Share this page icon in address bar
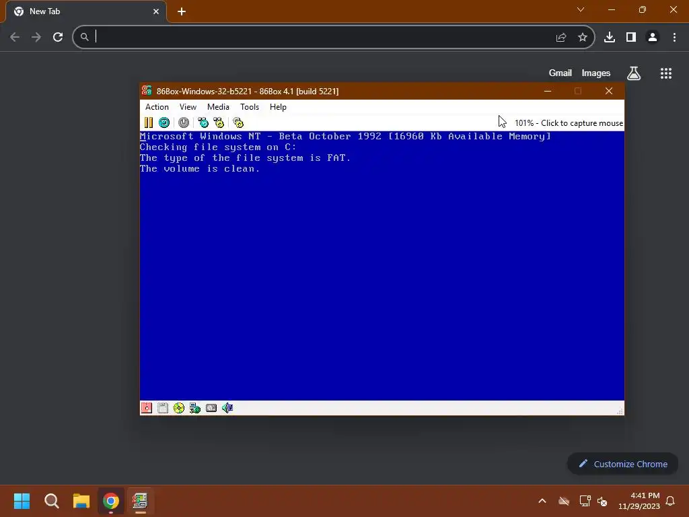689x517 pixels. coord(561,38)
